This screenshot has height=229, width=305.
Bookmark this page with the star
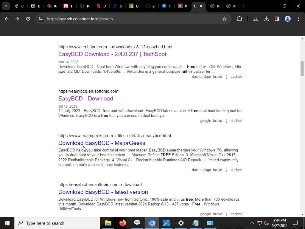pos(225,19)
